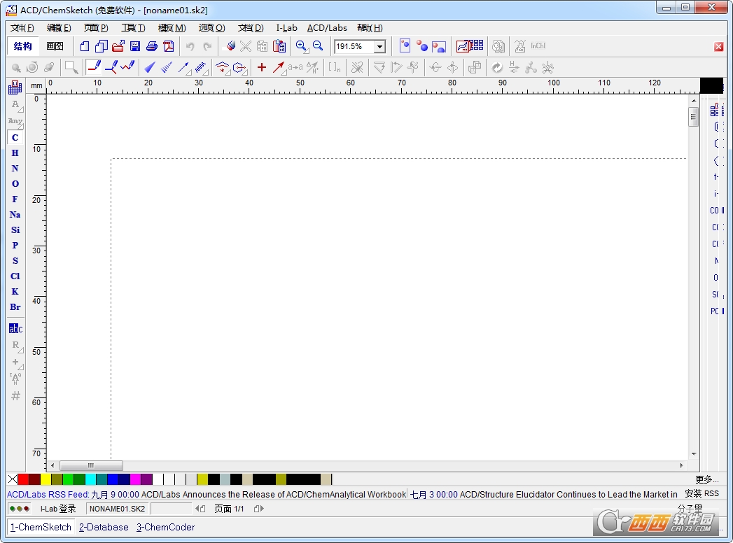Select the Bromine (Br) atom button

[15, 307]
